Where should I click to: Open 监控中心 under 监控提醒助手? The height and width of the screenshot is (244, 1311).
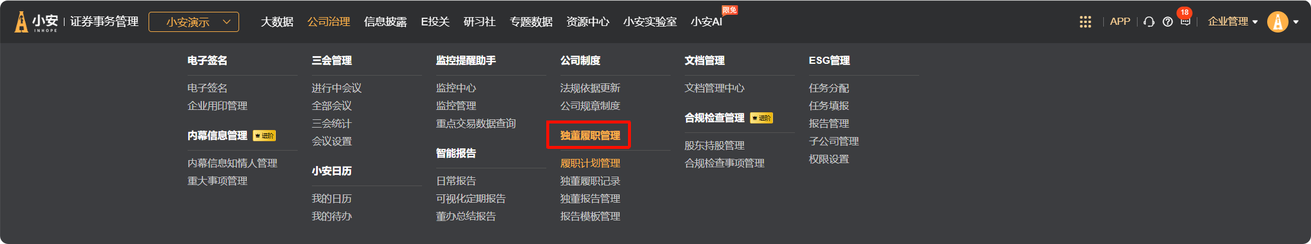tap(456, 88)
